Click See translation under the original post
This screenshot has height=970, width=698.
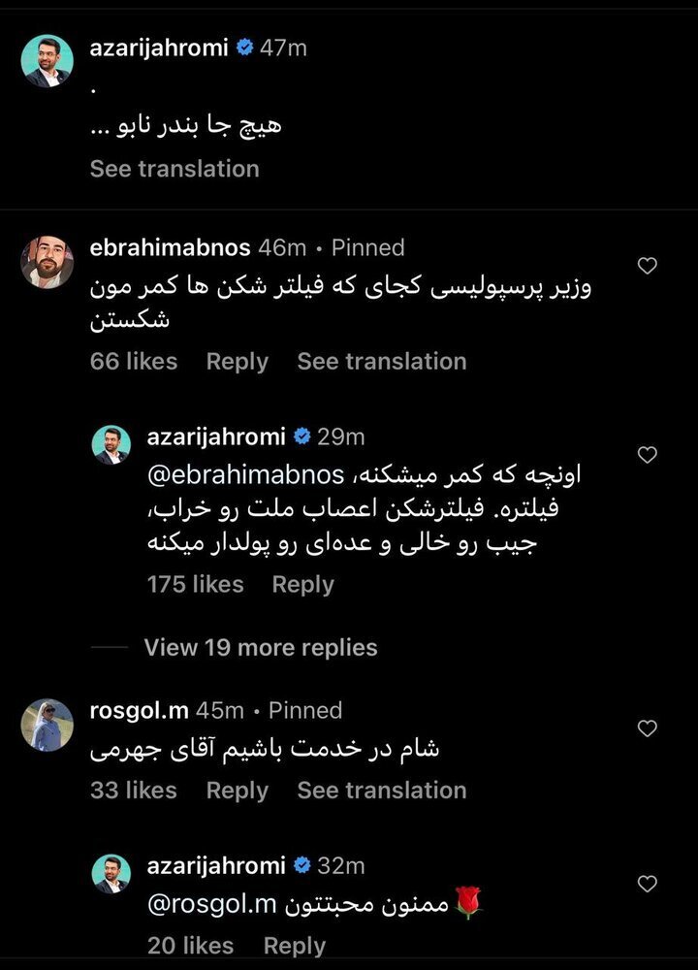174,168
